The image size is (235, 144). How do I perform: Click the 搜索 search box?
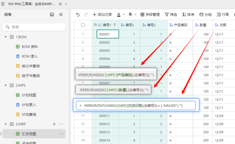click(34, 27)
